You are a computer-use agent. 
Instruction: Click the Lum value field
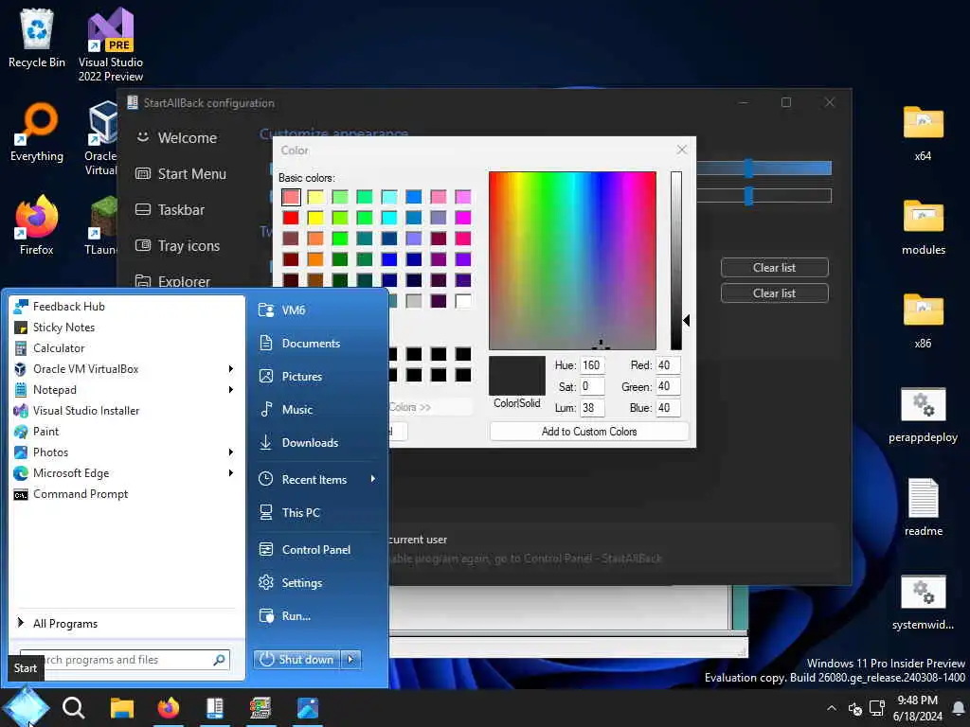coord(592,408)
